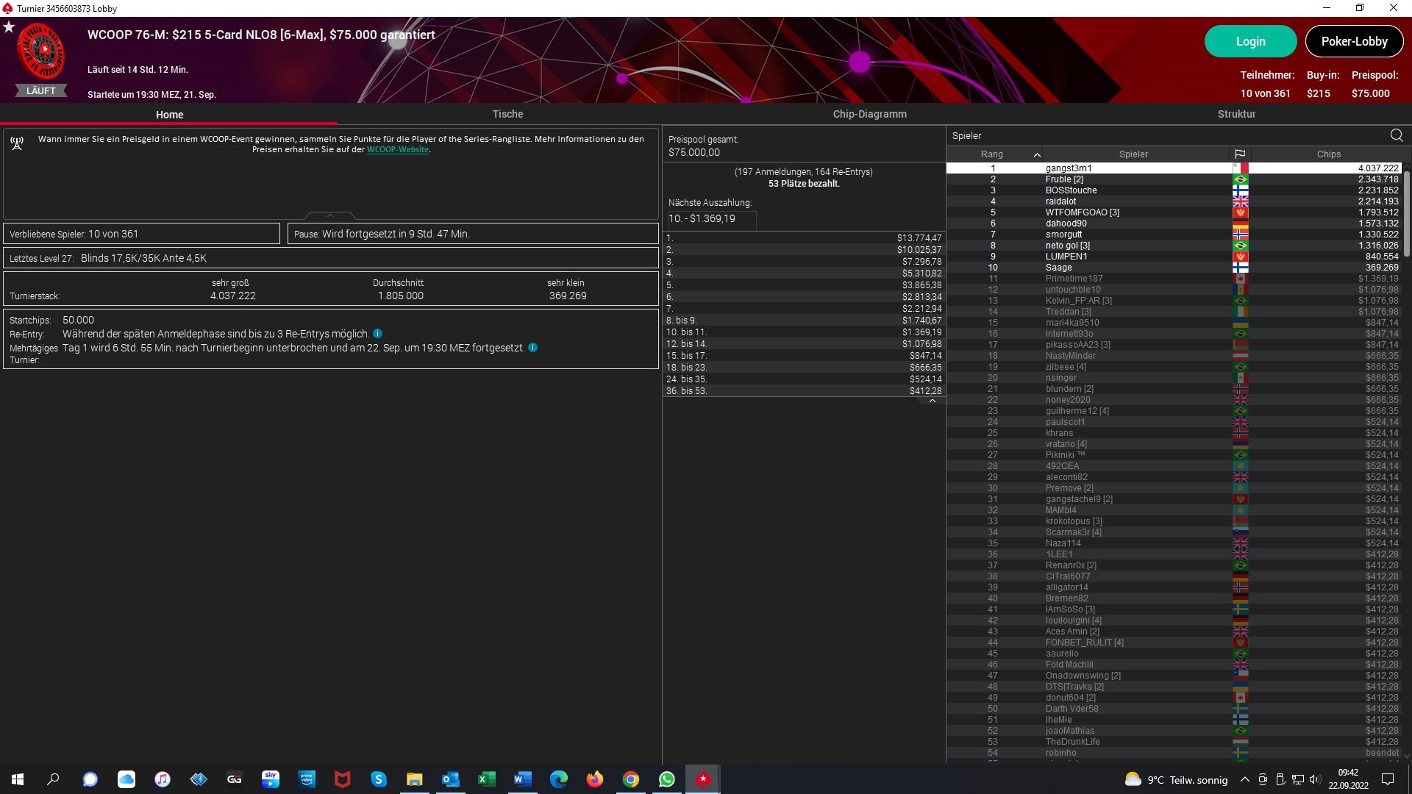1412x794 pixels.
Task: Switch to the Tische tab
Action: [507, 114]
